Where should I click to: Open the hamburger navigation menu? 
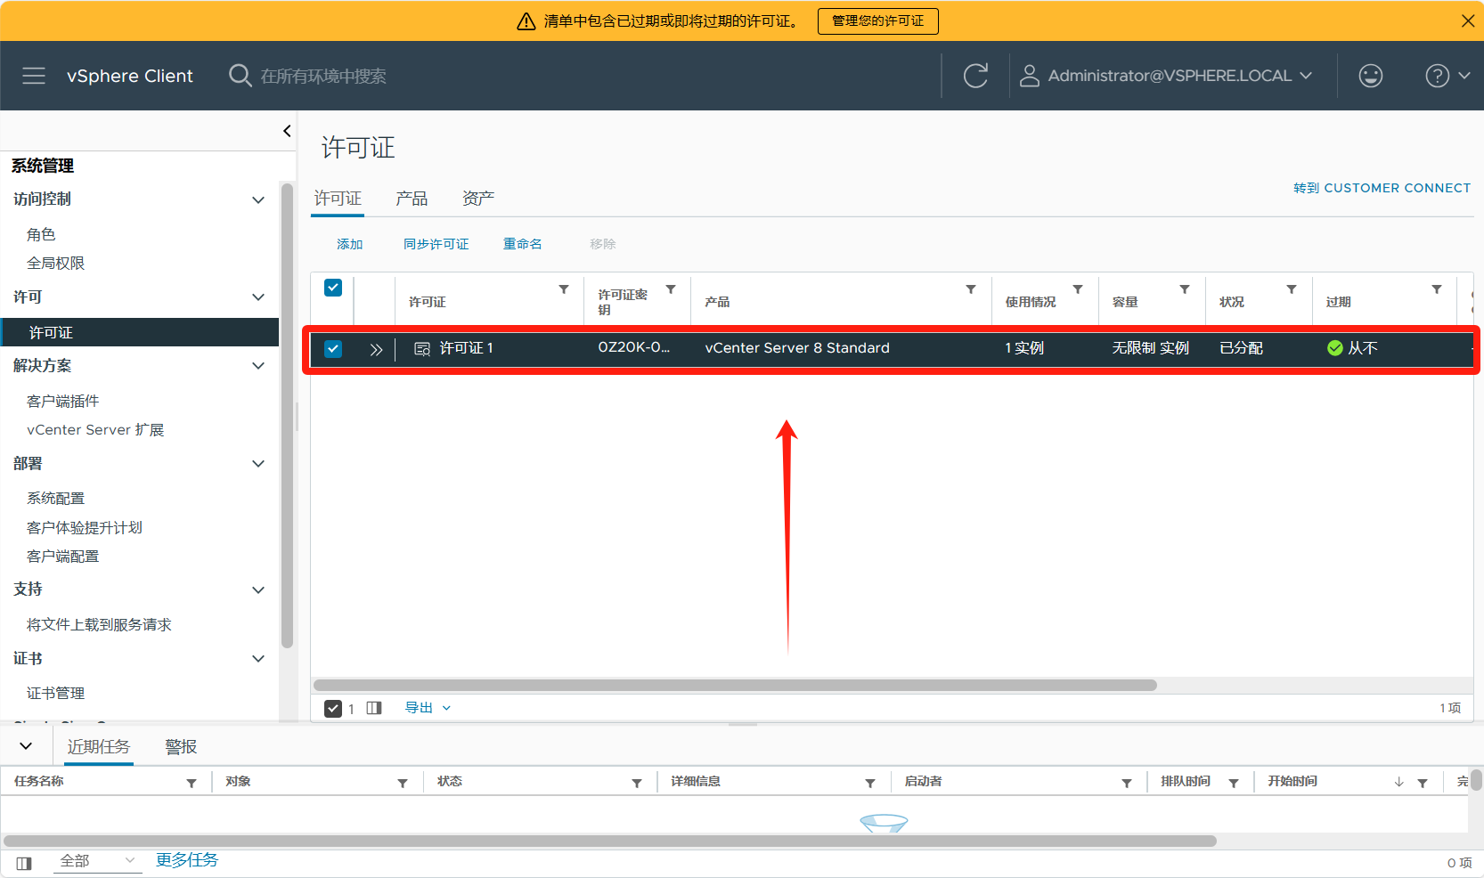click(34, 76)
